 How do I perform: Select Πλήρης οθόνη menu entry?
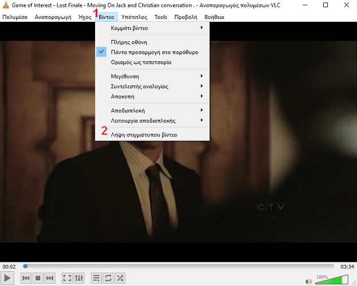[152, 42]
